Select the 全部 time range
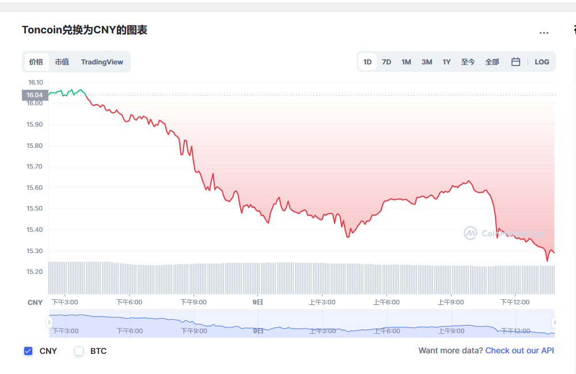Image resolution: width=576 pixels, height=374 pixels. [492, 62]
